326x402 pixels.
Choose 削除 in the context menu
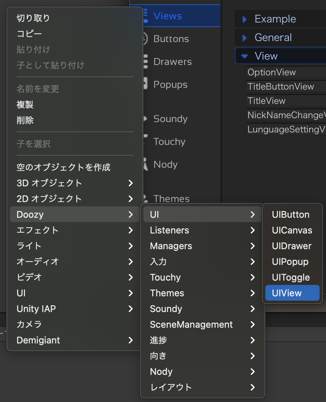coord(75,120)
